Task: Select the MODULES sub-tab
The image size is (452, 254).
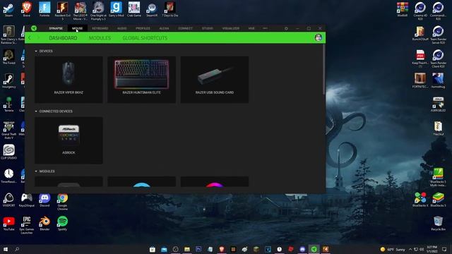Action: point(100,37)
